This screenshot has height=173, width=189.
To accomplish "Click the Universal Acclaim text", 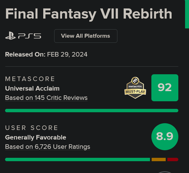I will point(32,89).
